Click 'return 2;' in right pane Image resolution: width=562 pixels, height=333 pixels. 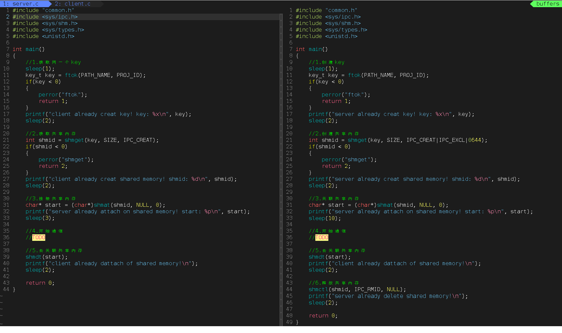pos(336,166)
